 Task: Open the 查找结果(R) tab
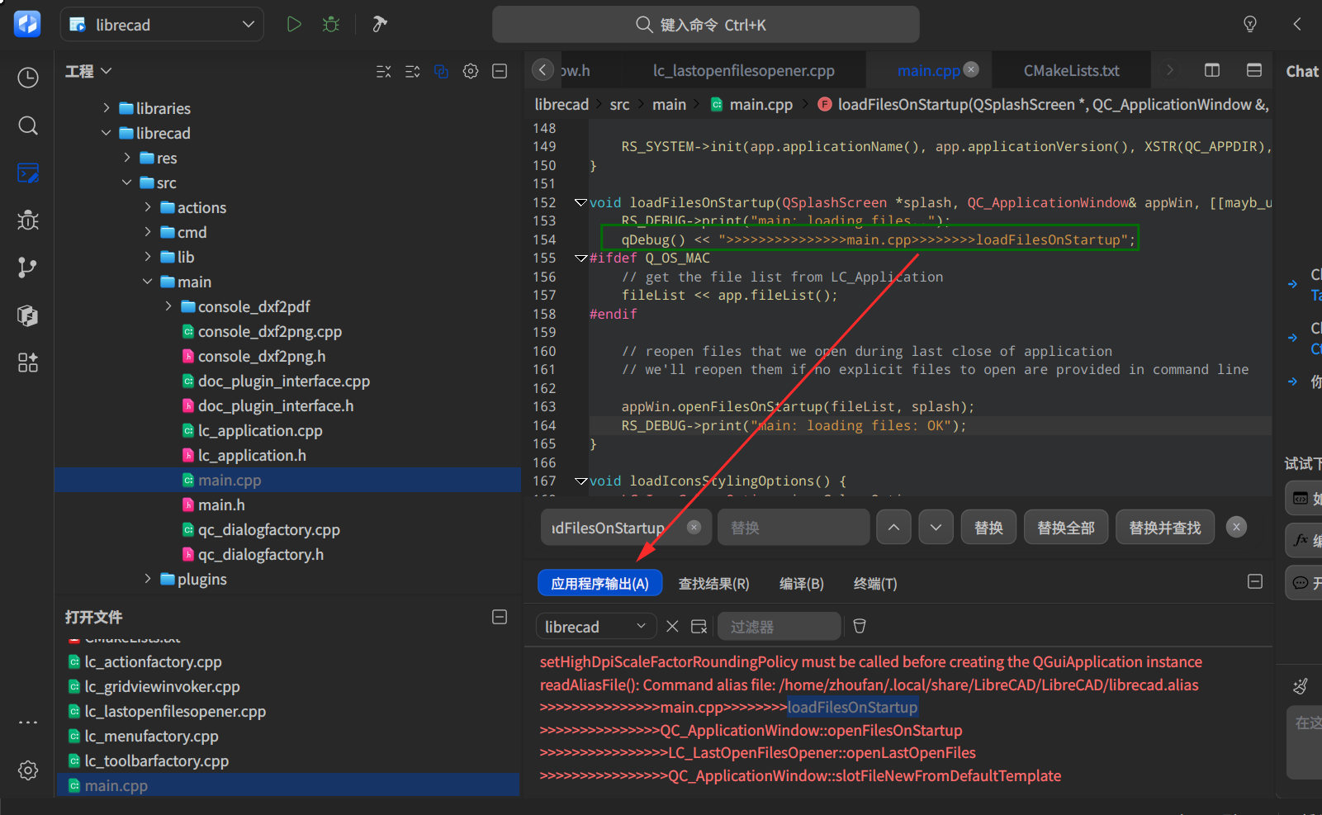click(713, 584)
